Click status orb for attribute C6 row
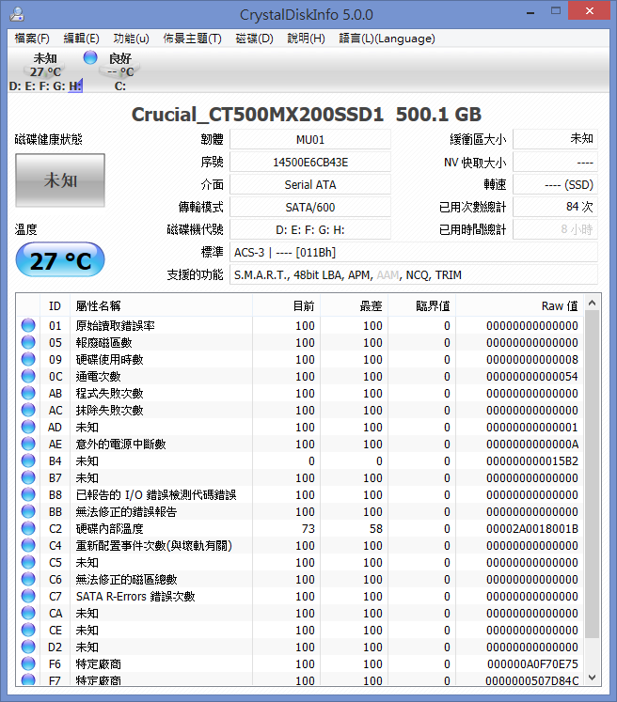 coord(28,579)
